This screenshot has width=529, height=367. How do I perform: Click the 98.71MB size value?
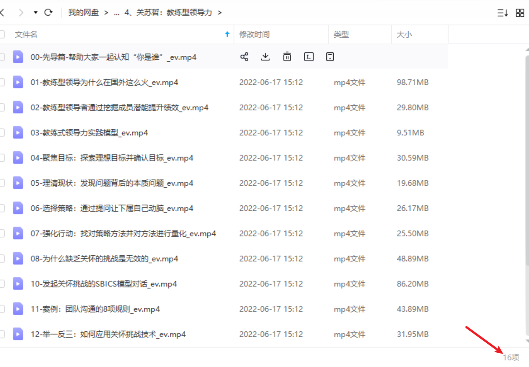(413, 82)
